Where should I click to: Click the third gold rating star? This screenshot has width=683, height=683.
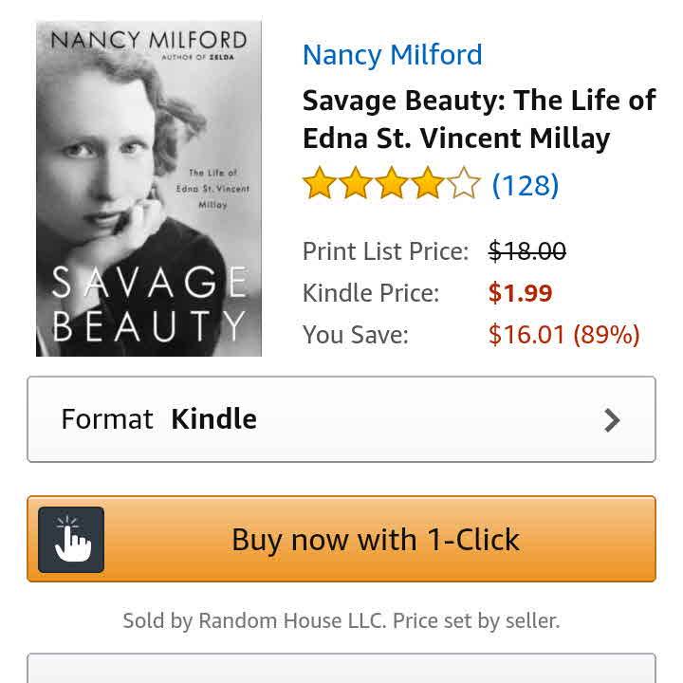point(391,184)
